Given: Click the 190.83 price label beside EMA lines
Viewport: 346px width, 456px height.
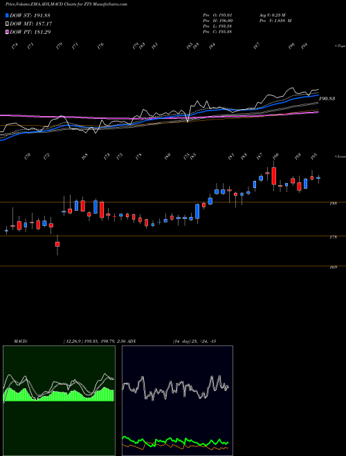Looking at the screenshot, I should click(x=327, y=99).
